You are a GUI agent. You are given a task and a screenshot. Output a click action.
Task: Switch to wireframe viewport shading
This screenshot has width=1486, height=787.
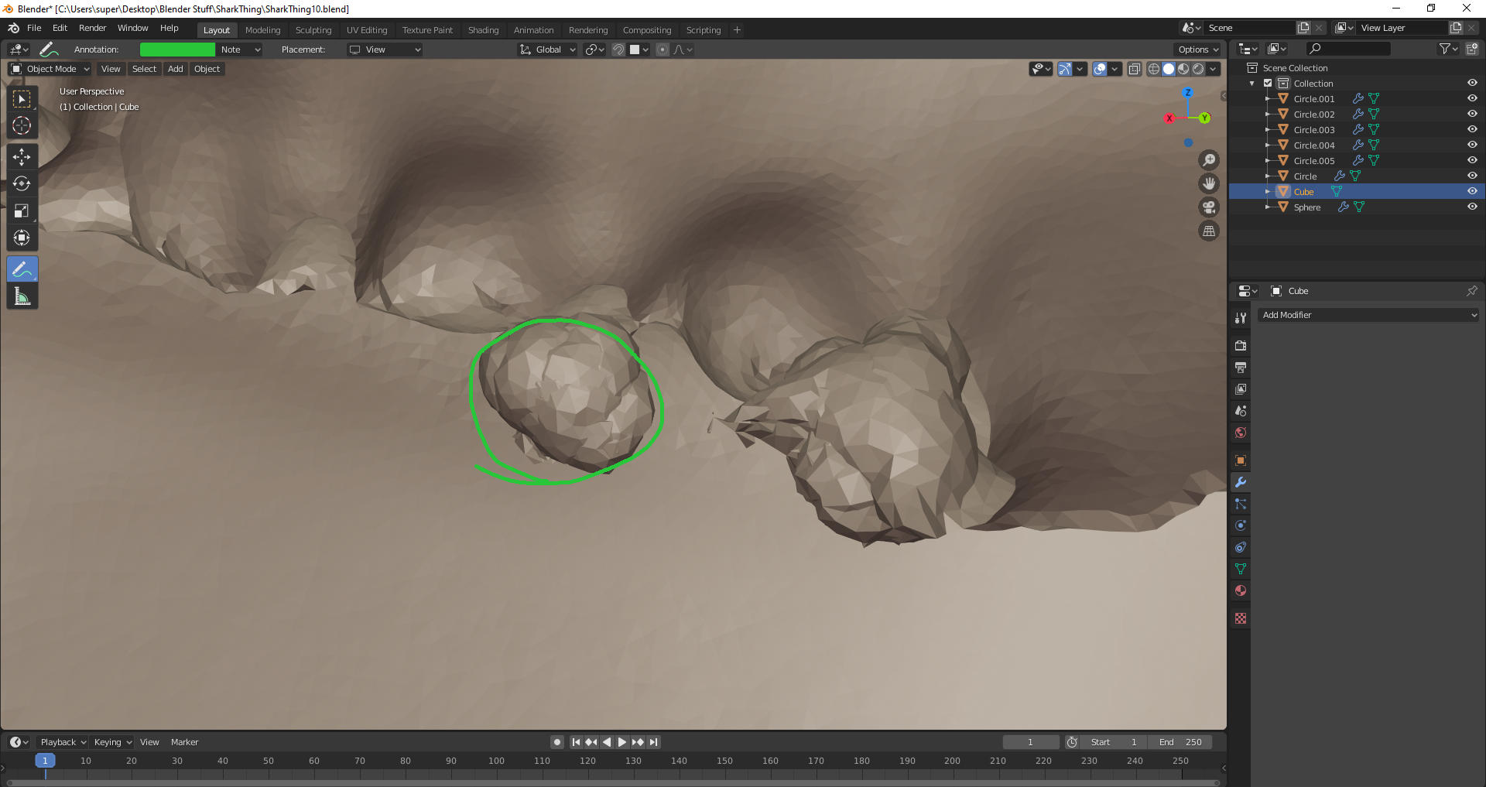[1154, 70]
